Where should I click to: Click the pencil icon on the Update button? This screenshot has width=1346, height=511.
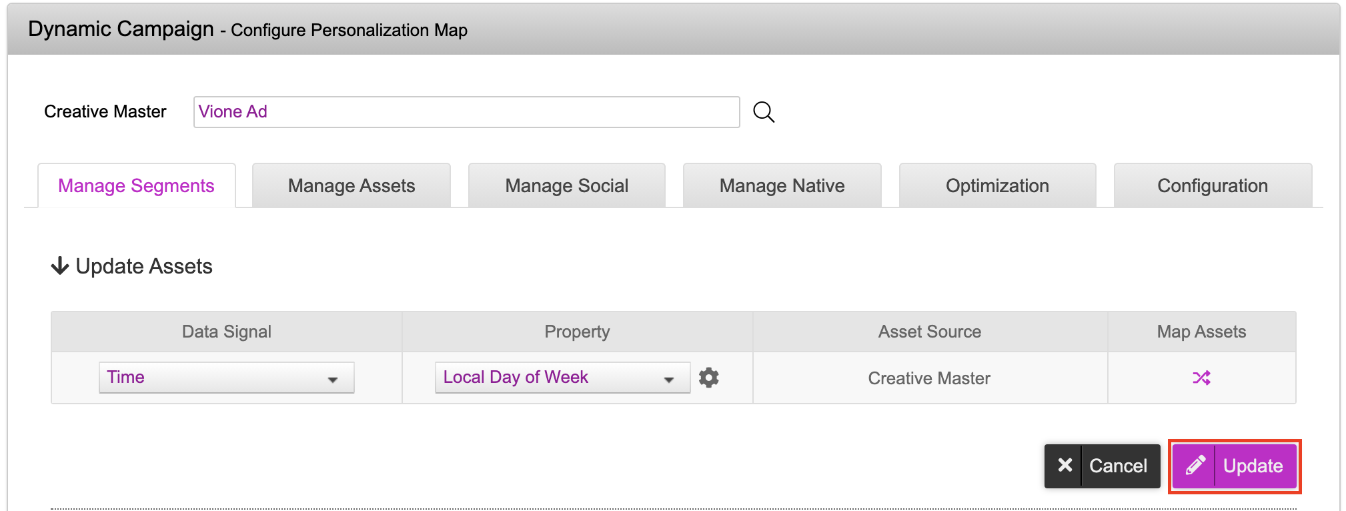point(1195,466)
